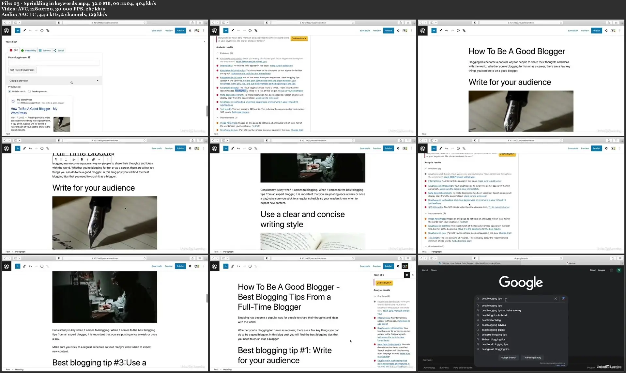Click the Safari sidebar icon in the Google window
626x373 pixels.
pos(432,258)
